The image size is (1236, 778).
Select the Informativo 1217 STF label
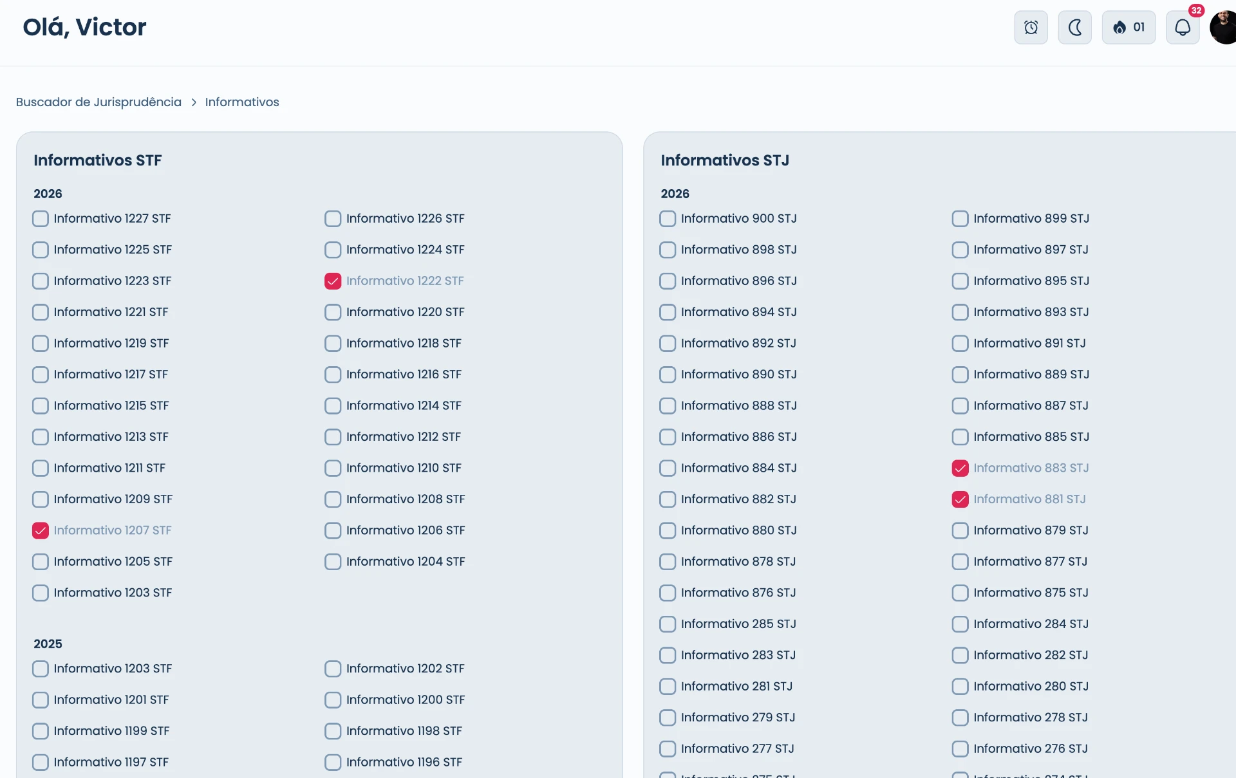click(111, 375)
